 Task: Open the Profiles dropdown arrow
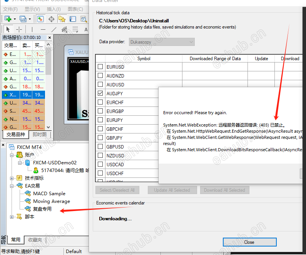tap(30, 19)
